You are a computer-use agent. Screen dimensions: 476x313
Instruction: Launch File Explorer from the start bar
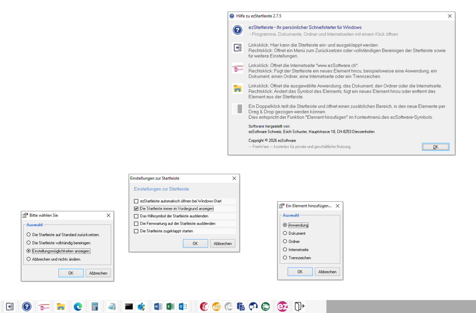pos(61,307)
